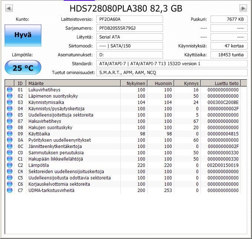252x239 pixels.
Task: Click blue status orb for Hakupään liikkeellelähtöjä
Action: tap(10, 159)
